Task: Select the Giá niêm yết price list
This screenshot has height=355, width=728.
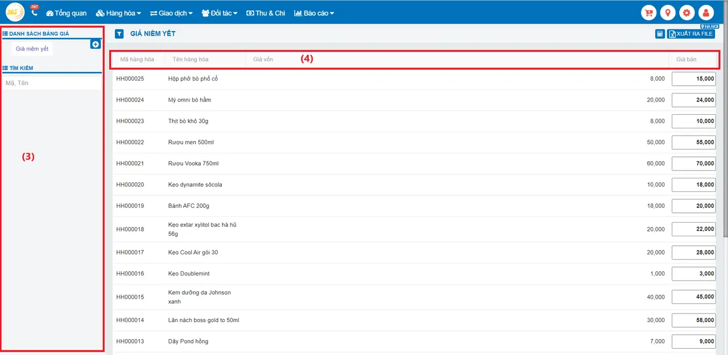Action: pos(32,49)
